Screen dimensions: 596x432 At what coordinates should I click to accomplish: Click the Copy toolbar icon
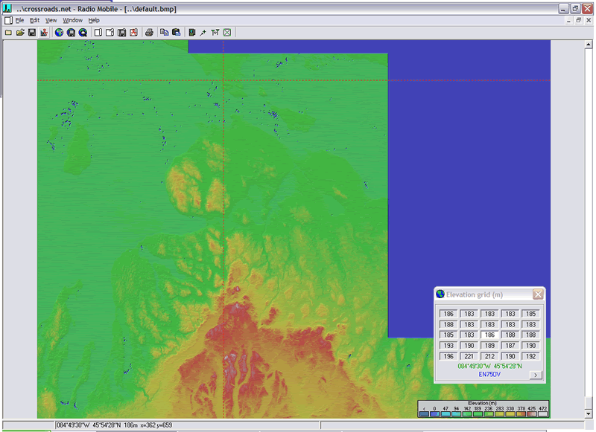(164, 33)
